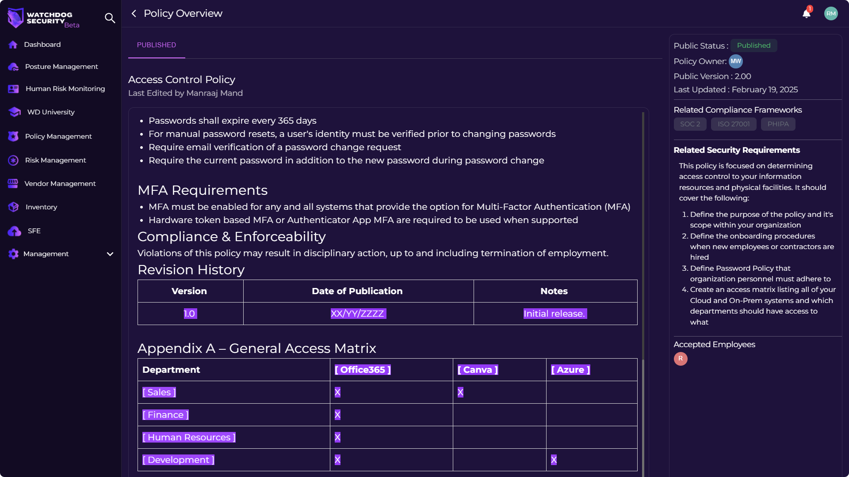Image resolution: width=849 pixels, height=477 pixels.
Task: Click the SFE sidebar icon
Action: 13,231
